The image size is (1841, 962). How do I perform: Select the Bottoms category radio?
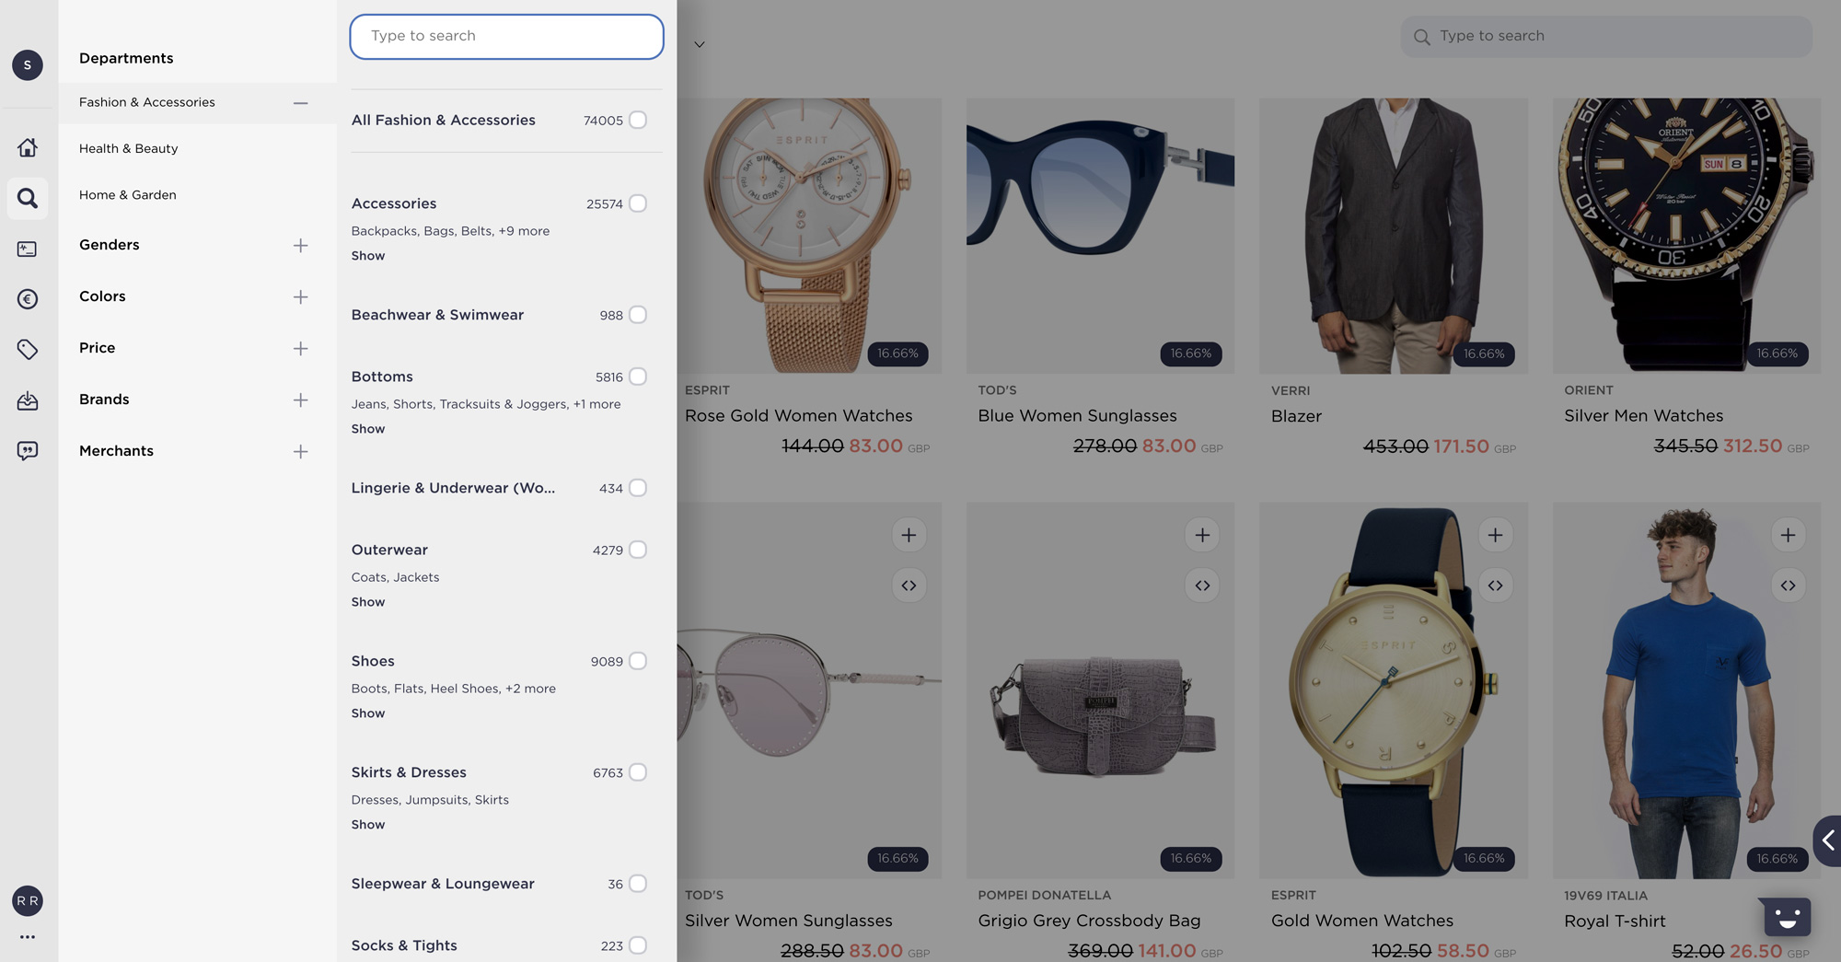point(638,377)
